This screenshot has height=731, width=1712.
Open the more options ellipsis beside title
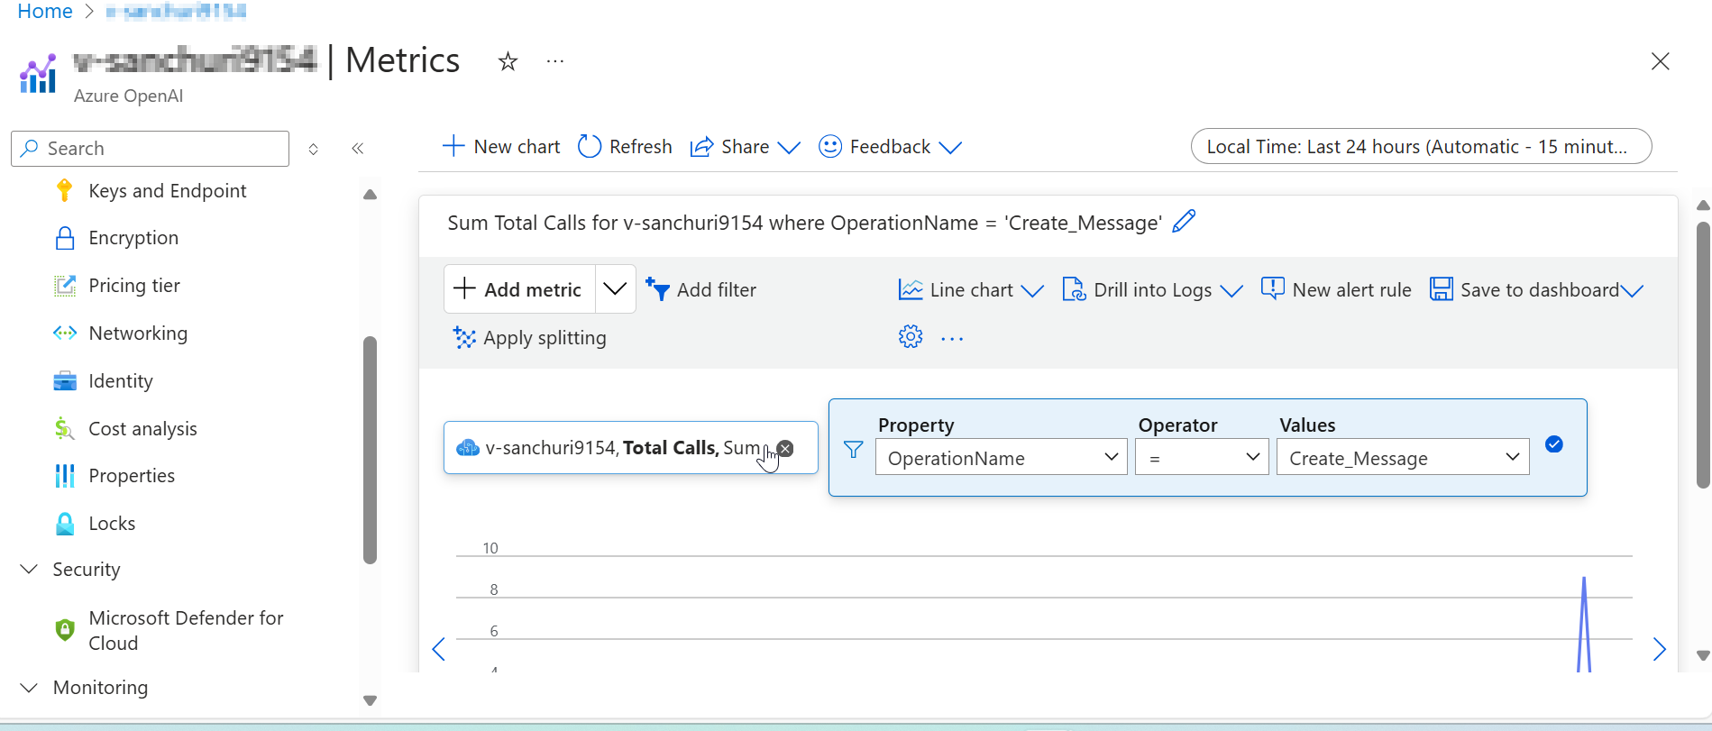[555, 61]
